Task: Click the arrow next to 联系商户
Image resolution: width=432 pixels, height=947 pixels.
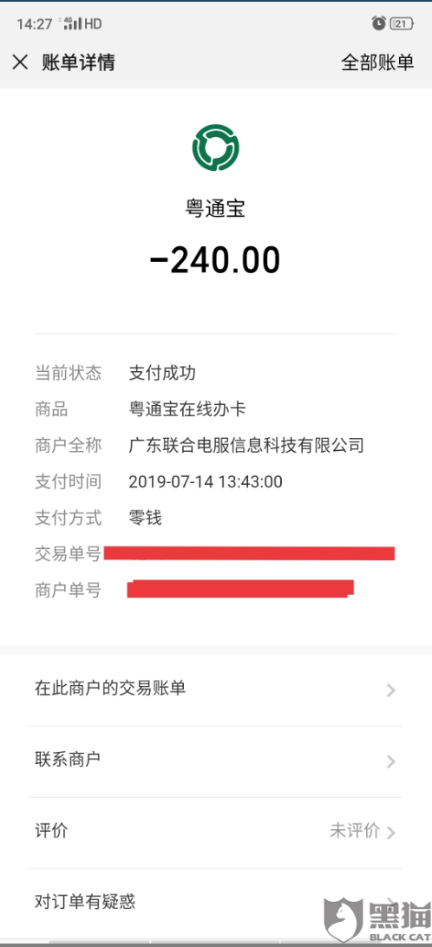Action: click(x=391, y=761)
